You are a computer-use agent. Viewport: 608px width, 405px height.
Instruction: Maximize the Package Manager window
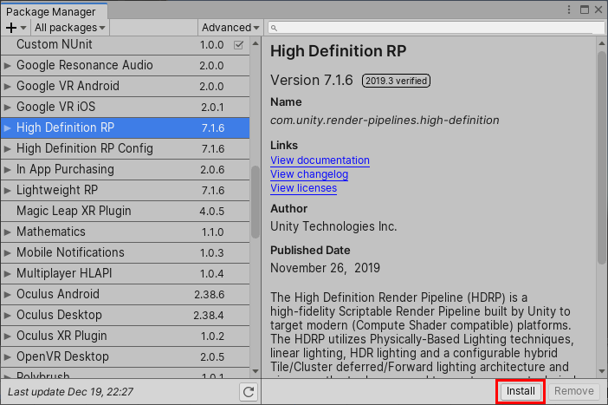pos(585,10)
